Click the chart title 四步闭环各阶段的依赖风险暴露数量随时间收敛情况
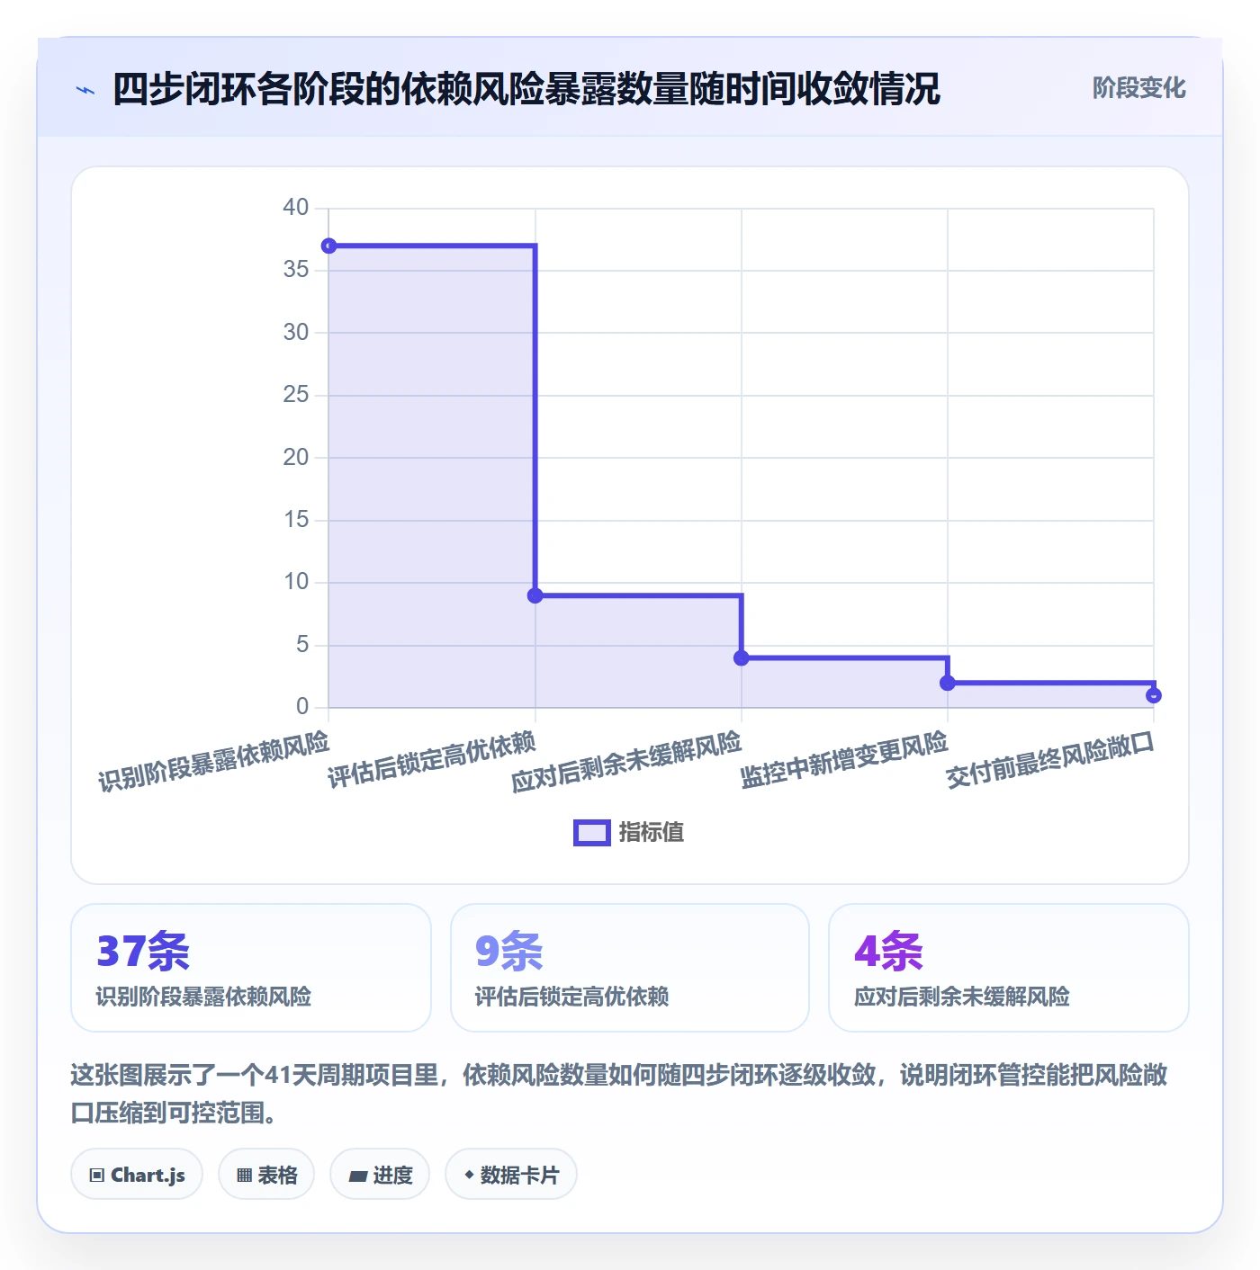The width and height of the screenshot is (1260, 1270). click(x=526, y=89)
